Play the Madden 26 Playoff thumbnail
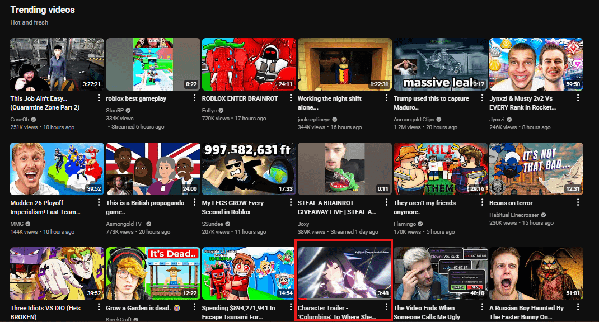This screenshot has height=322, width=599. [57, 169]
